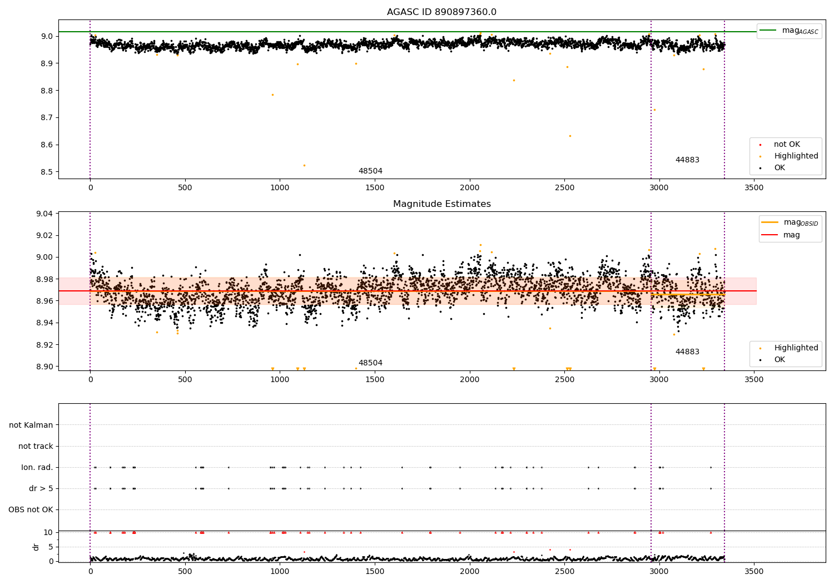The height and width of the screenshot is (584, 834).
Task: Click the '5' tick on the dr axis
Action: click(51, 547)
